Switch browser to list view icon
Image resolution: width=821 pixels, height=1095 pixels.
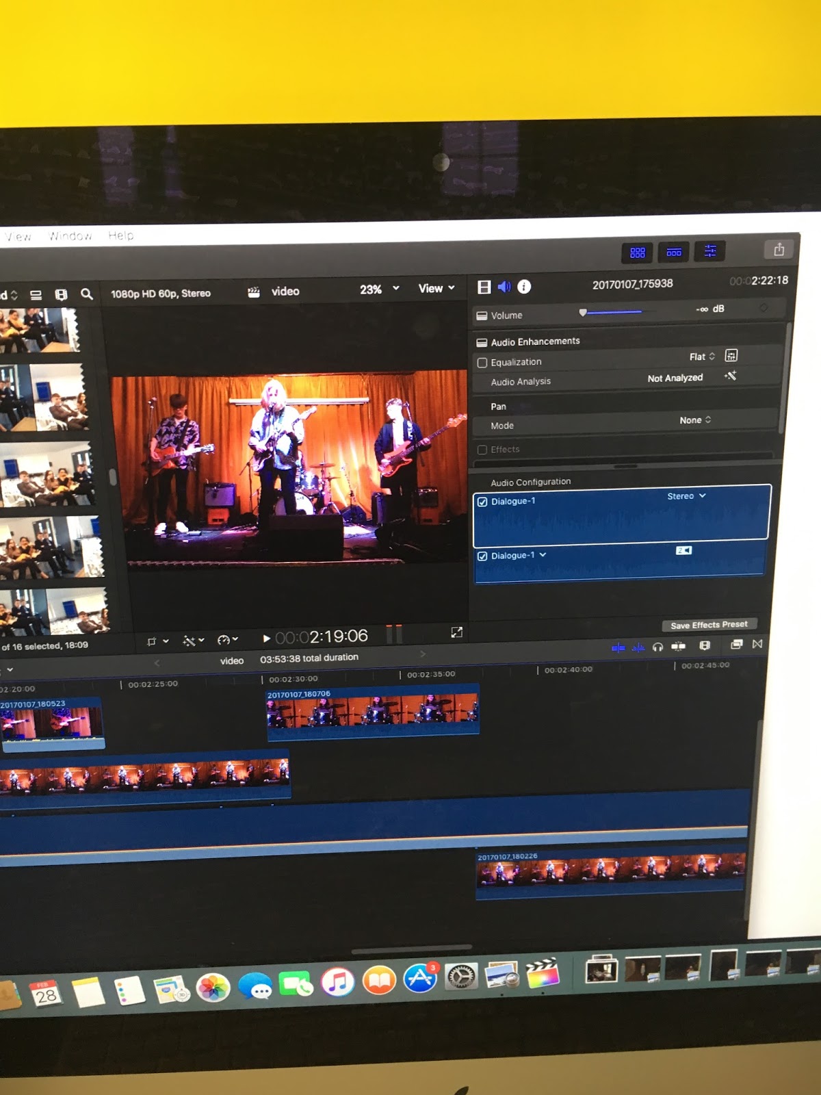[x=36, y=296]
